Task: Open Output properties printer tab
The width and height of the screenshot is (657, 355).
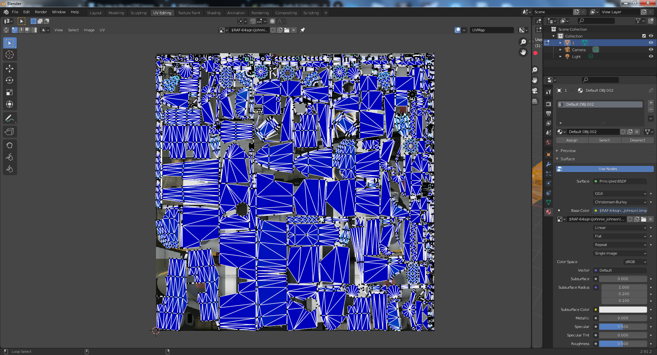Action: (549, 114)
